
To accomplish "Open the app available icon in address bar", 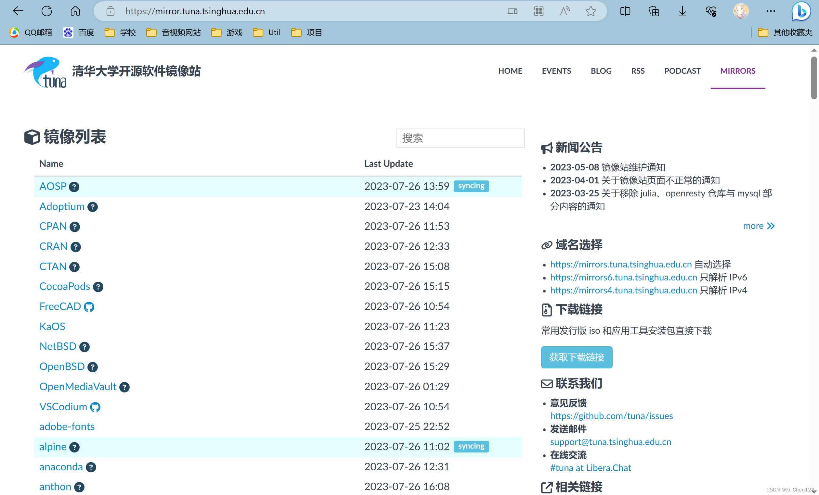I will tap(513, 11).
